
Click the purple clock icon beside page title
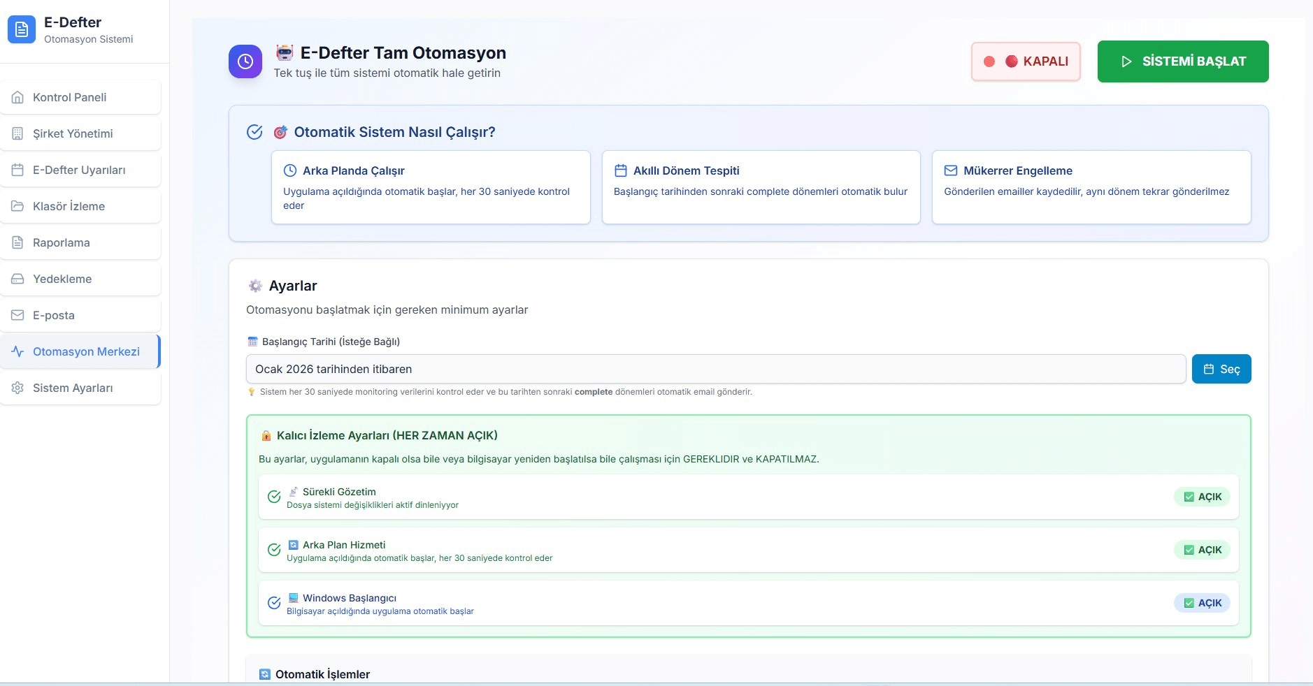[245, 61]
